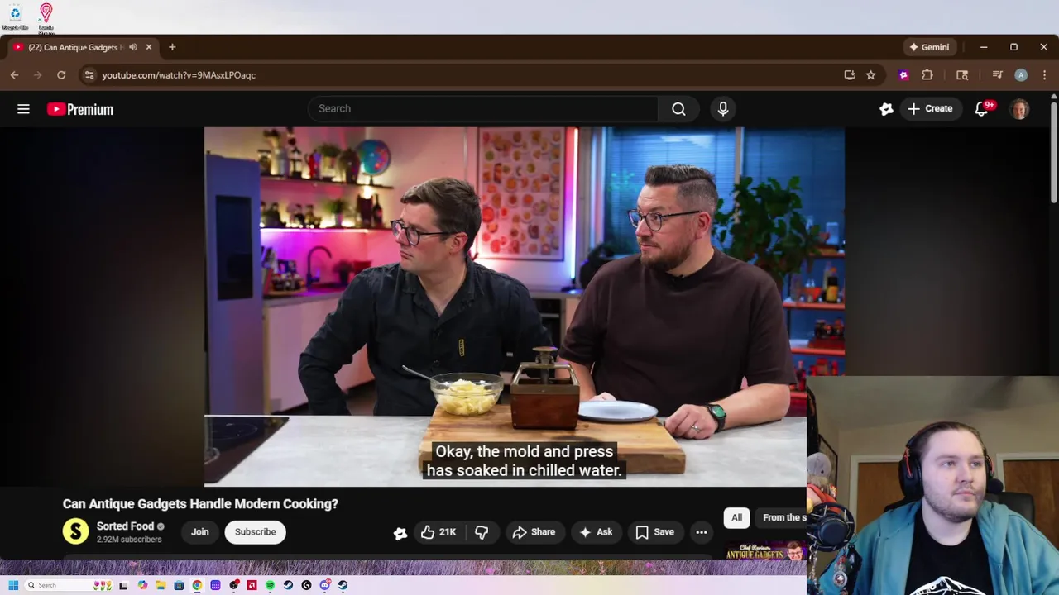
Task: Ask about this video
Action: (x=596, y=532)
